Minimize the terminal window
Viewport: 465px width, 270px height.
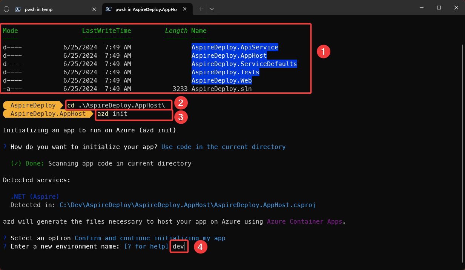[x=422, y=8]
